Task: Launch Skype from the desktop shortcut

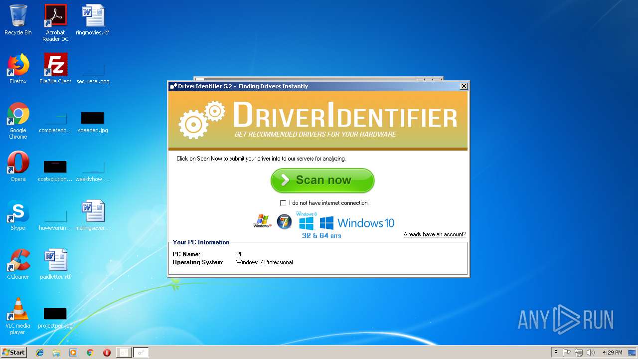Action: coord(18,215)
